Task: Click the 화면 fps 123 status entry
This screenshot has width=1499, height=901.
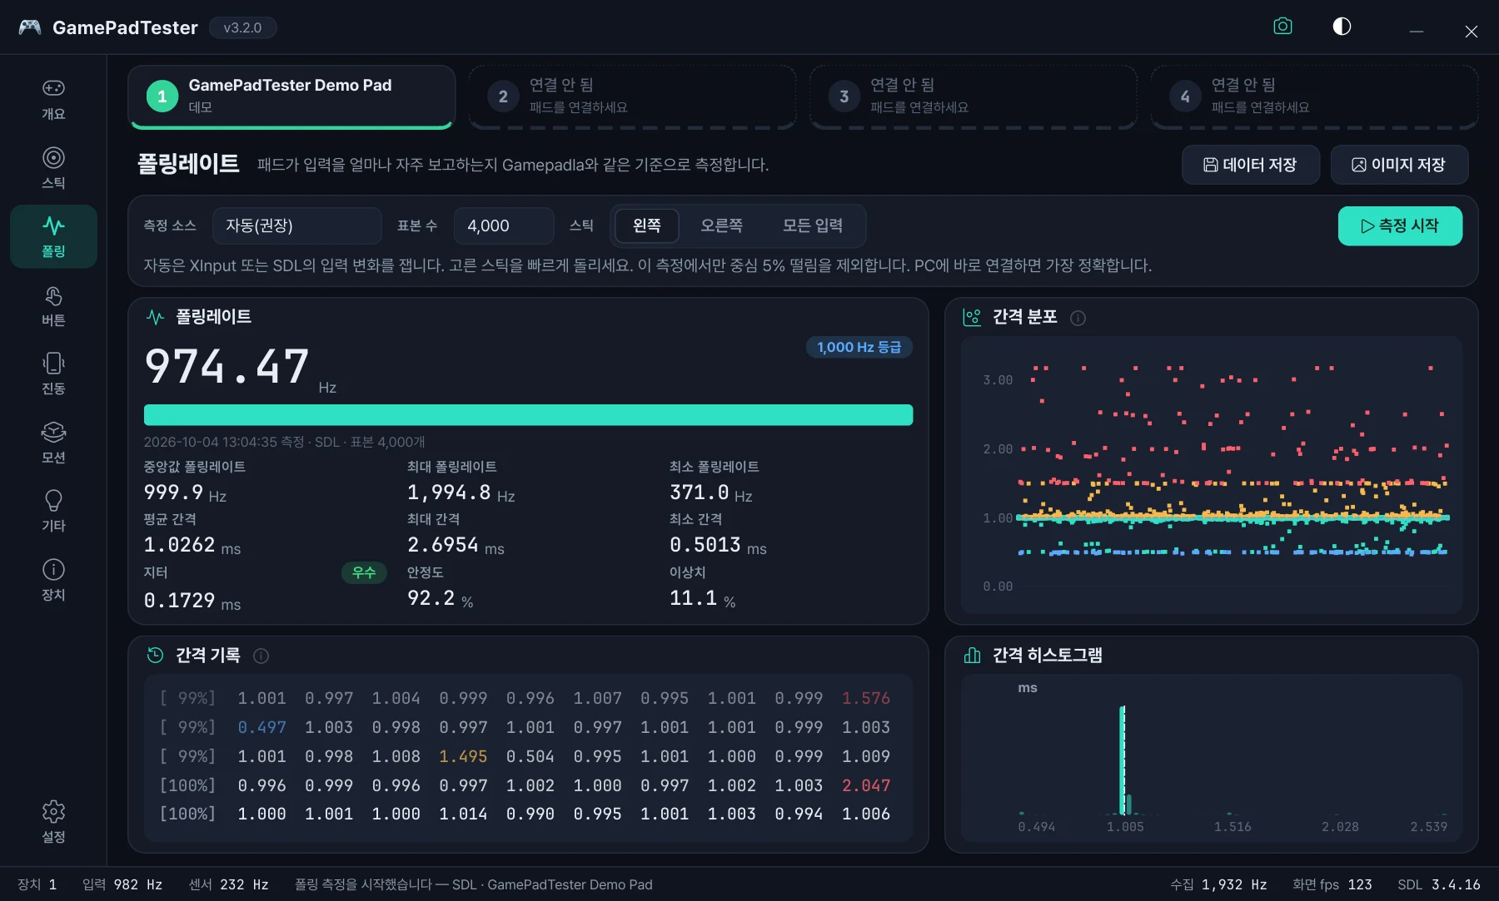Action: pos(1332,884)
